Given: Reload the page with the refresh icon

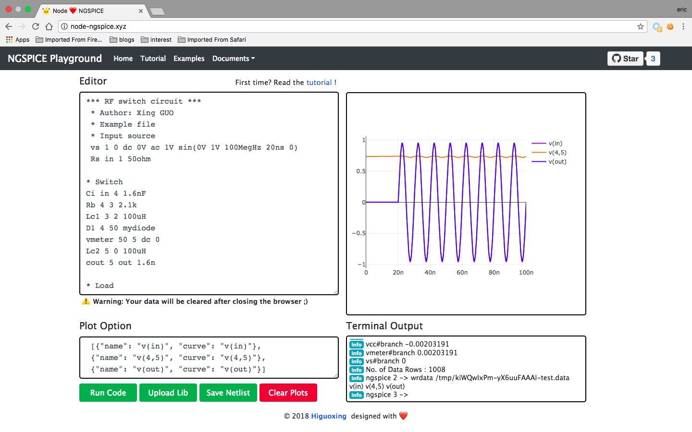Looking at the screenshot, I should tap(36, 26).
